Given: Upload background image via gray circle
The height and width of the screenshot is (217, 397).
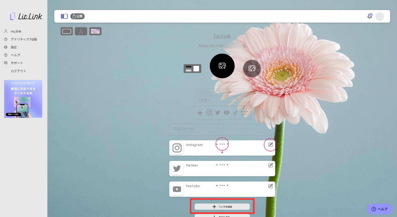Looking at the screenshot, I should pyautogui.click(x=252, y=68).
